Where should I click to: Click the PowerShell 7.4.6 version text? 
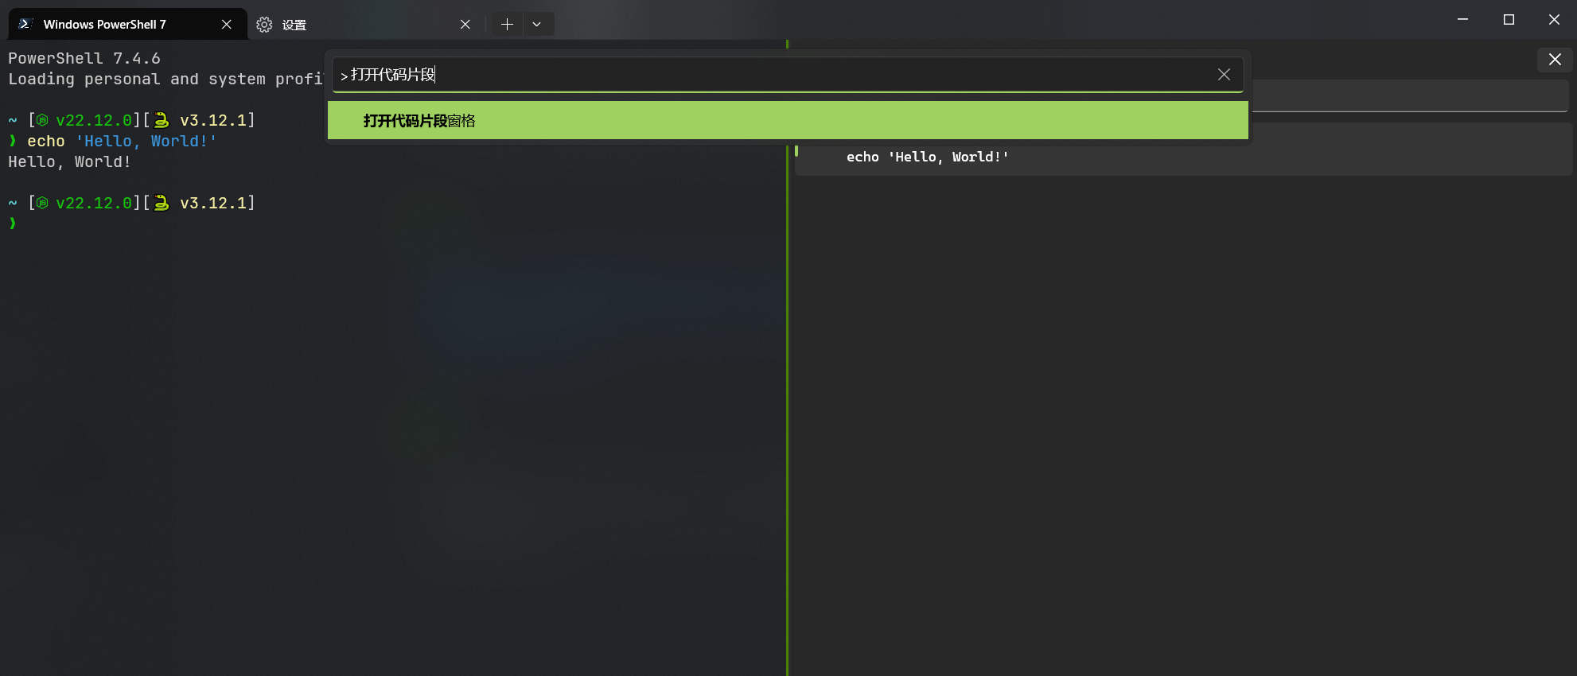pyautogui.click(x=84, y=58)
